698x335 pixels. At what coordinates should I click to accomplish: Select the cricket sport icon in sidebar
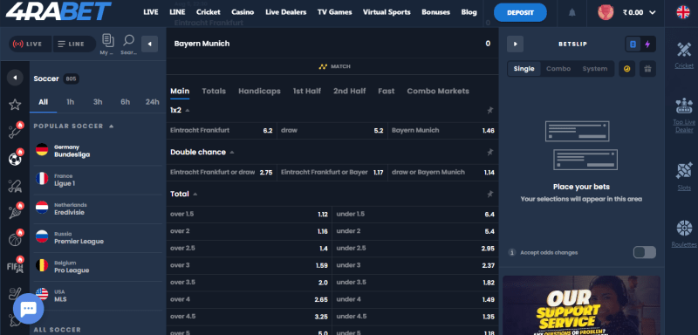coord(15,131)
